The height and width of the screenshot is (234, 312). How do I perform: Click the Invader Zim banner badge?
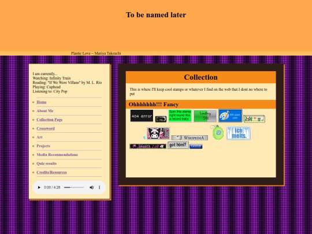148,146
